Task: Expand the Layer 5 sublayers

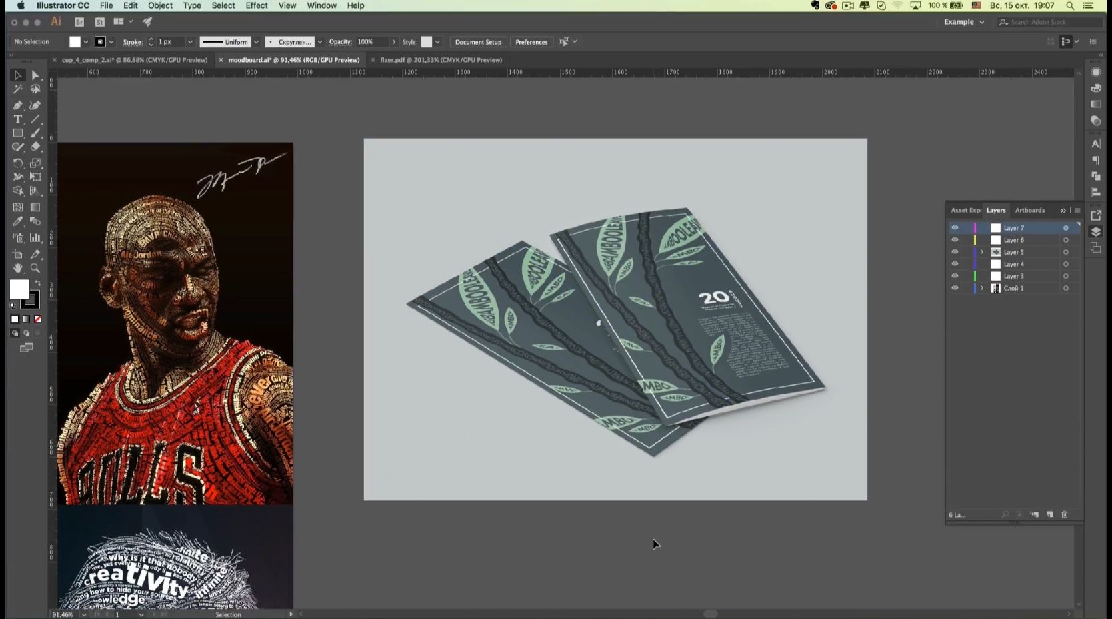Action: (982, 252)
